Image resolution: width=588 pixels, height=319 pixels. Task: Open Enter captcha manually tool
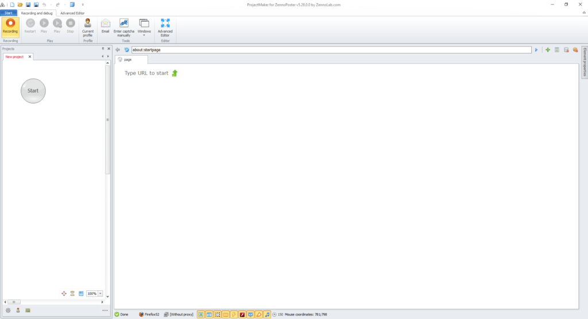tap(123, 26)
